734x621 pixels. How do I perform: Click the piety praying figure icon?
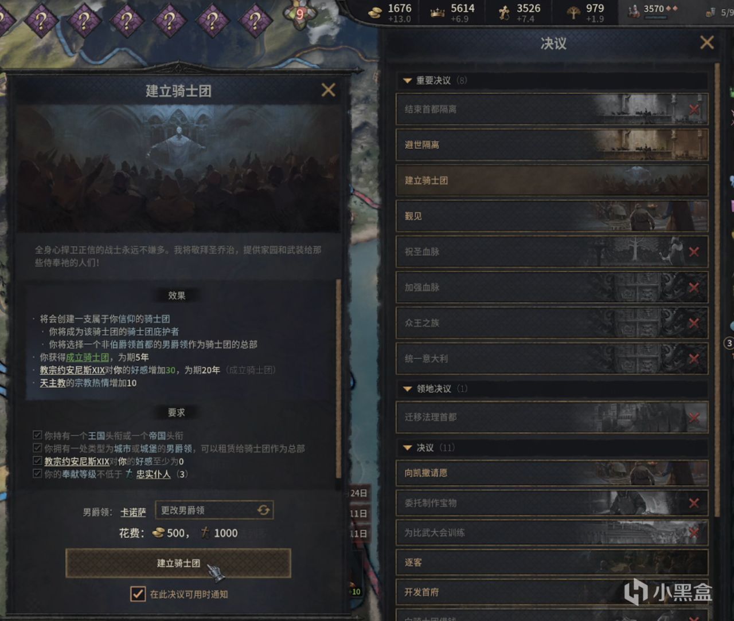[504, 13]
